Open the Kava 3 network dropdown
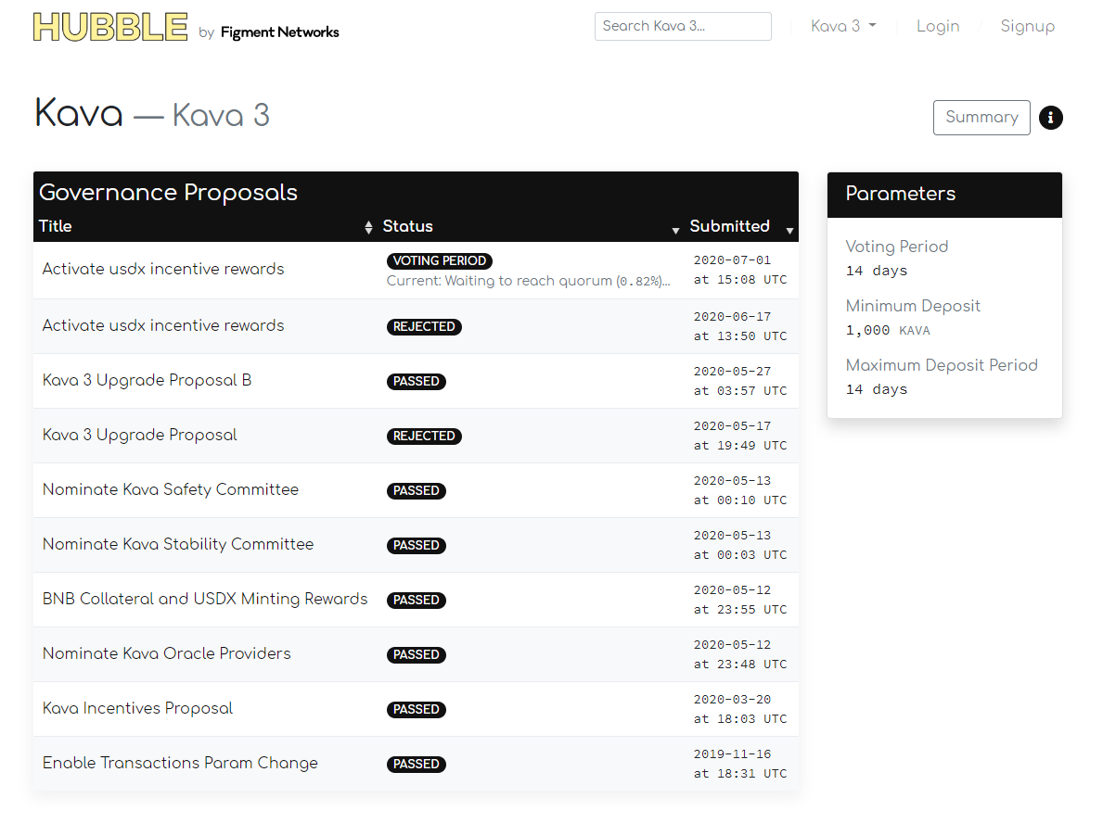The height and width of the screenshot is (823, 1103). tap(843, 26)
